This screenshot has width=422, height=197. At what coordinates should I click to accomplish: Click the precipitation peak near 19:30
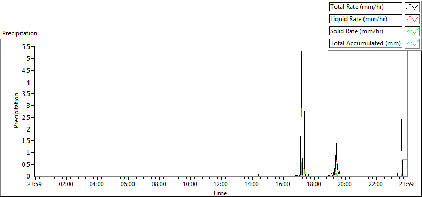336,144
